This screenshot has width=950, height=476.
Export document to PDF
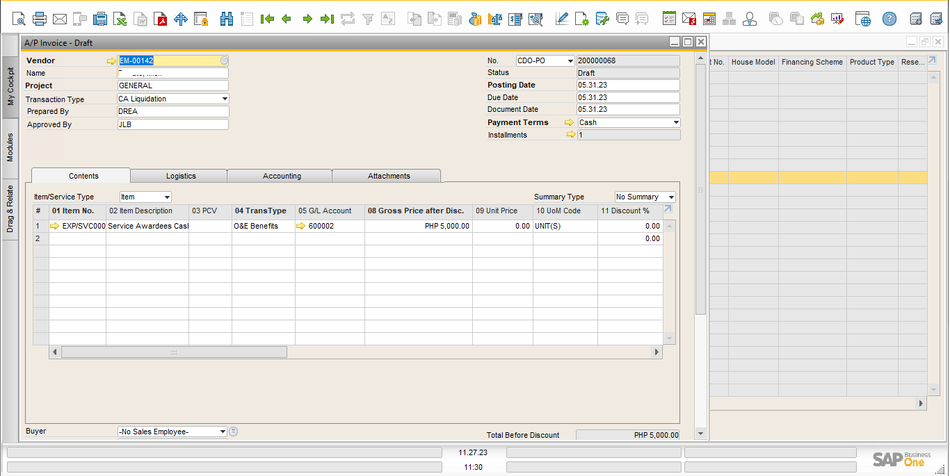click(x=161, y=19)
